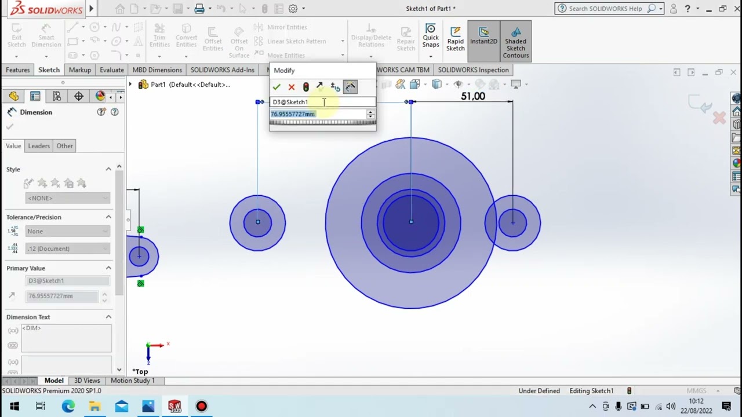Click the 51,00 dimension in the sketch
742x417 pixels.
tap(472, 97)
